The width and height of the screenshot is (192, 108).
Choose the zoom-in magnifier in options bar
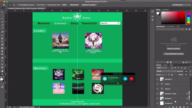click(x=10, y=5)
